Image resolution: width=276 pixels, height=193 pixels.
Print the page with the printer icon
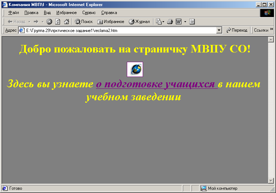coord(170,22)
